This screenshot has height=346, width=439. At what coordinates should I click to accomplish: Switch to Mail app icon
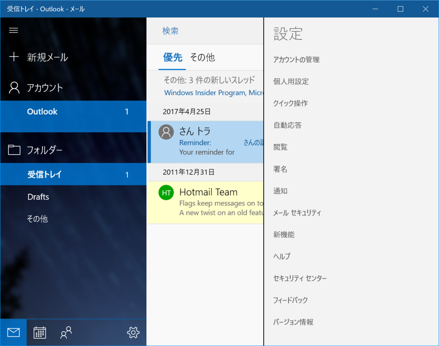coord(13,333)
